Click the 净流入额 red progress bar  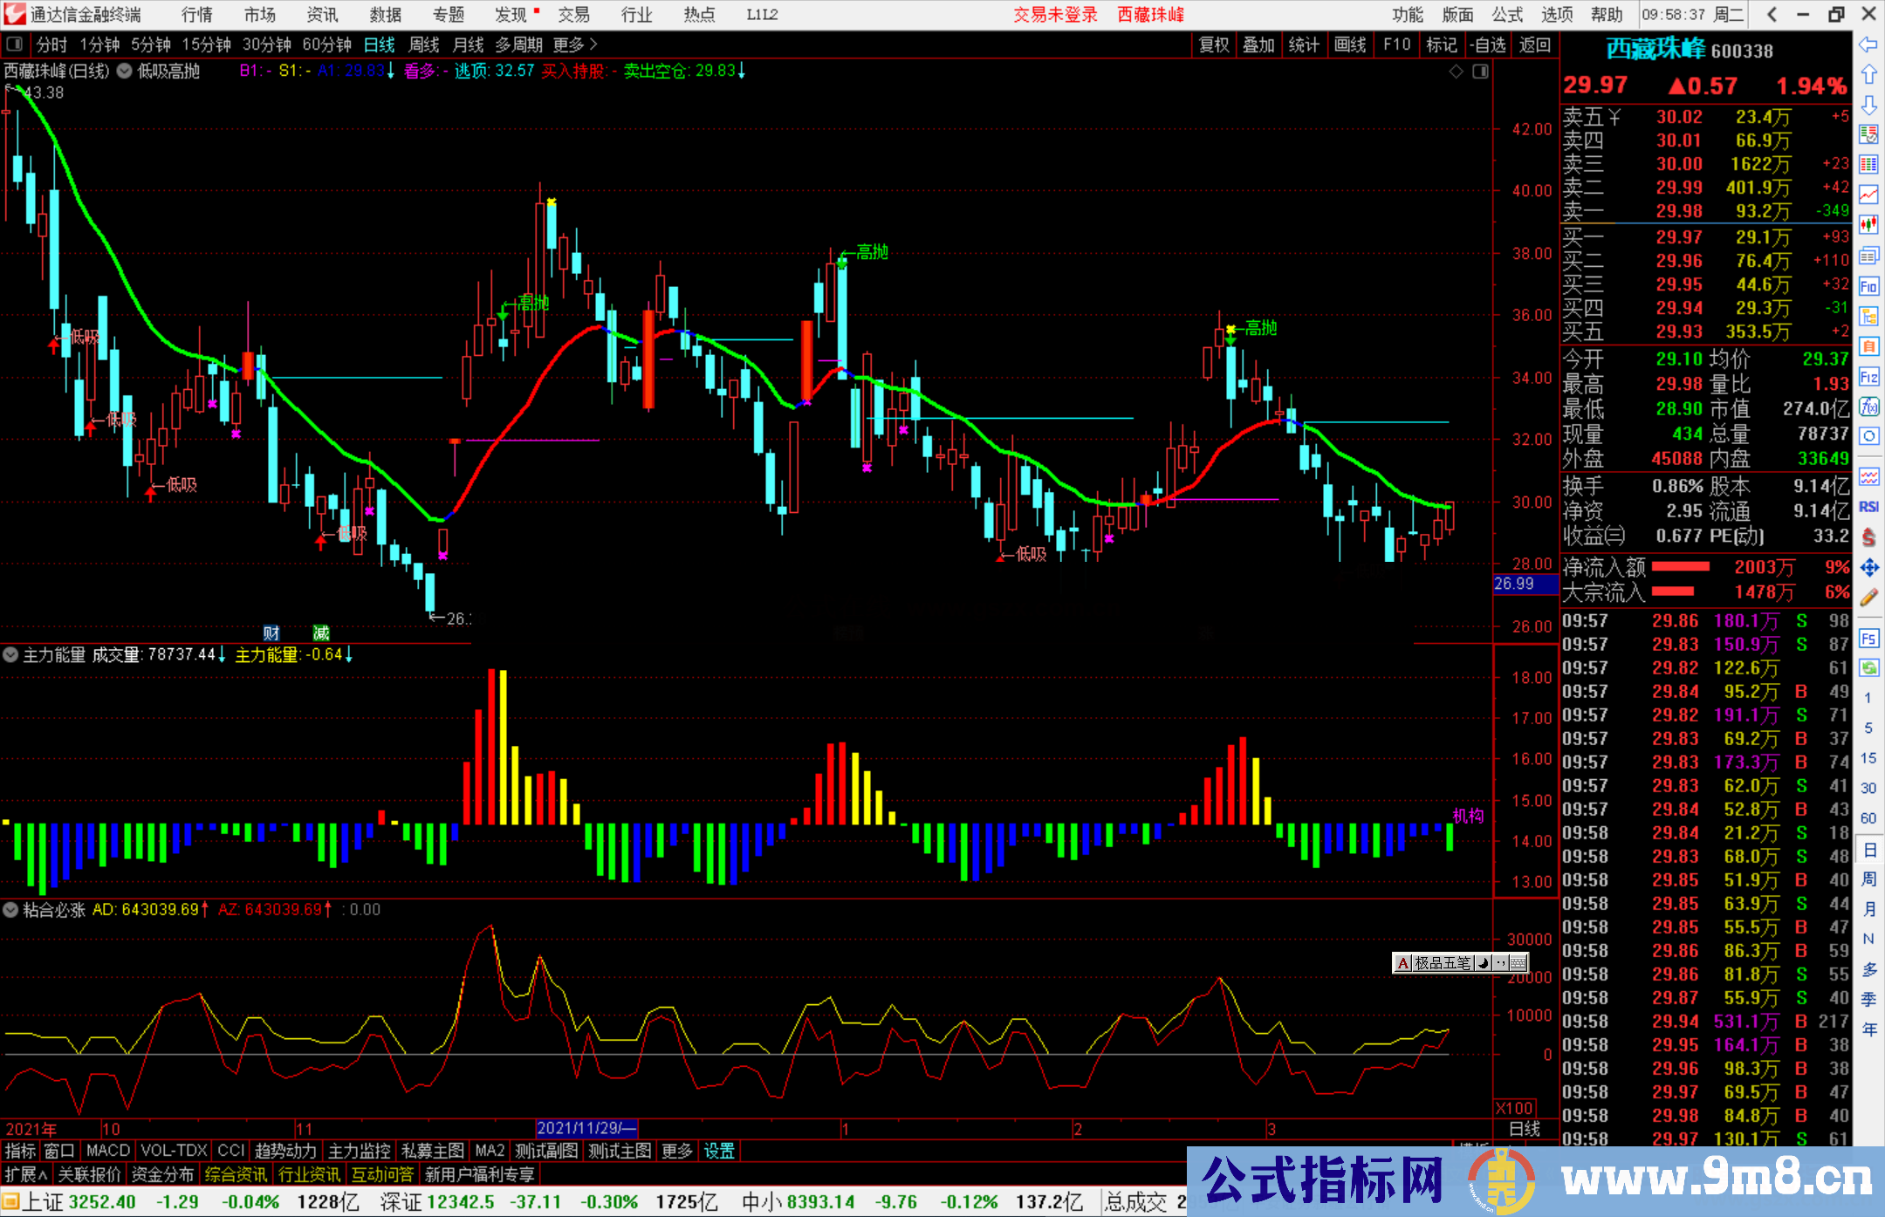[x=1681, y=567]
